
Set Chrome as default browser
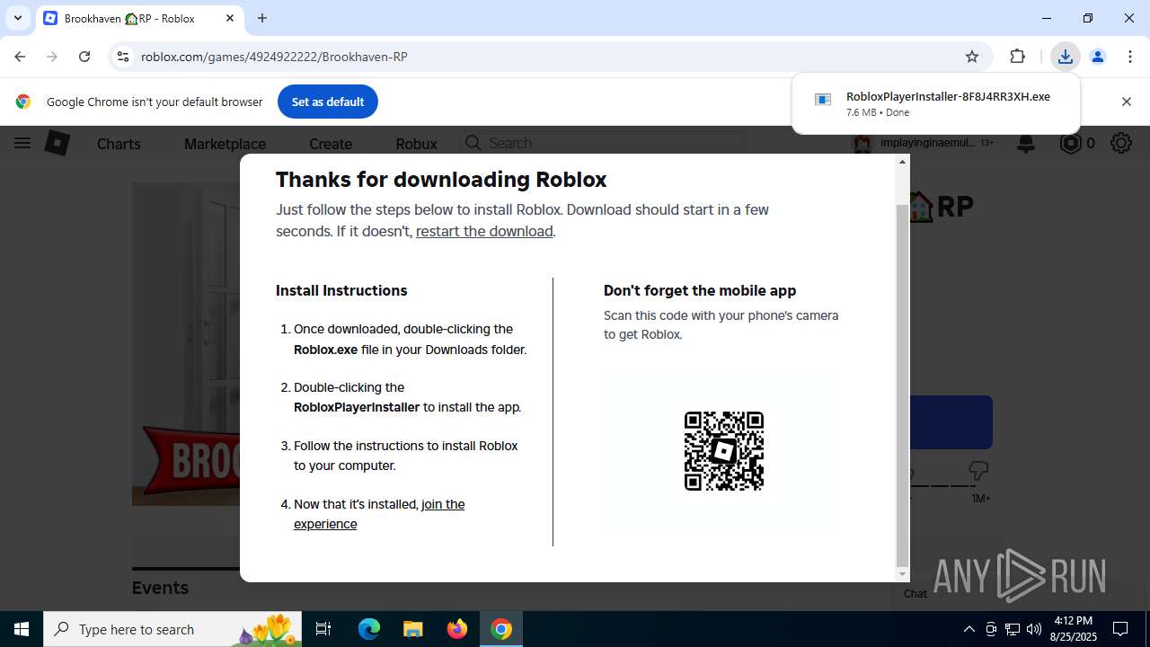[x=328, y=102]
